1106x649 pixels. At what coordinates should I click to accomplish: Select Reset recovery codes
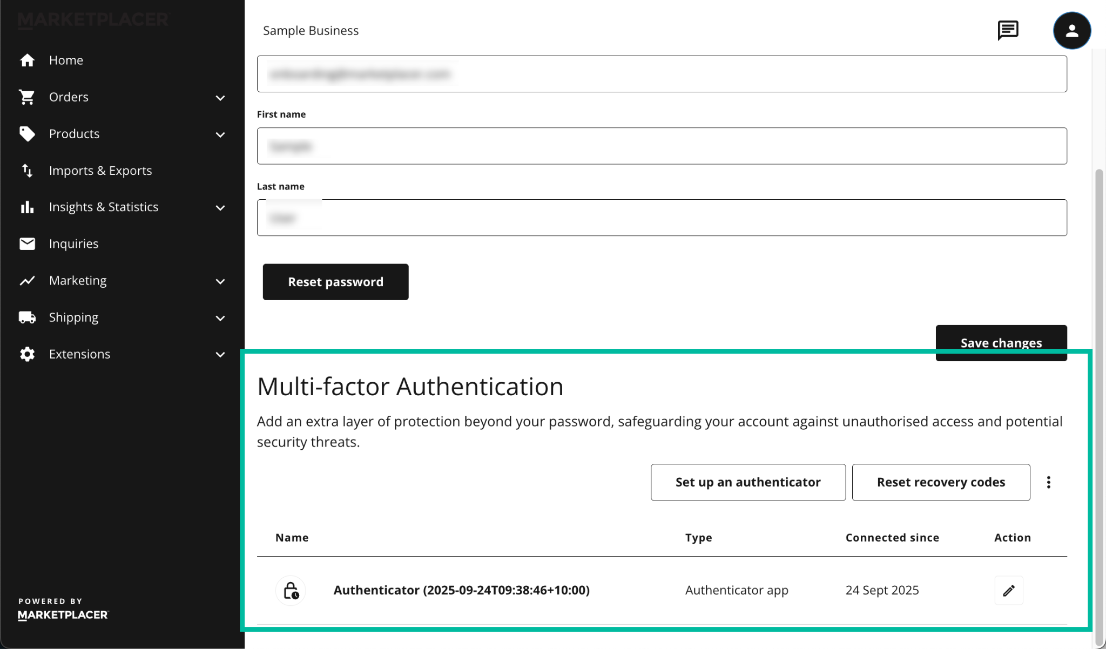click(941, 482)
